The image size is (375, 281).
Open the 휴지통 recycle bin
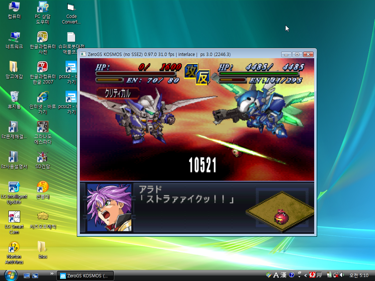click(14, 100)
